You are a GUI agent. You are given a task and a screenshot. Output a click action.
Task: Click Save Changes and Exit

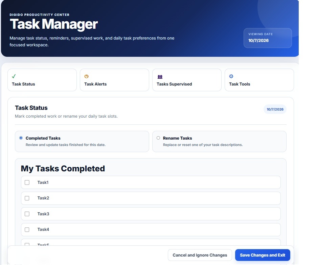pos(263,255)
